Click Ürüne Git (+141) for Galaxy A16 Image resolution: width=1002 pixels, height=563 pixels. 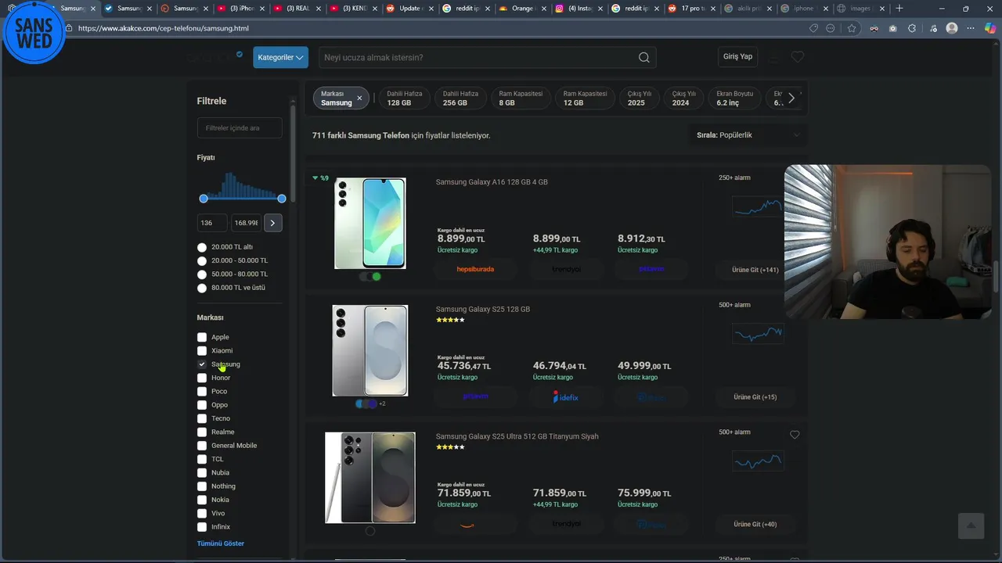[755, 270]
